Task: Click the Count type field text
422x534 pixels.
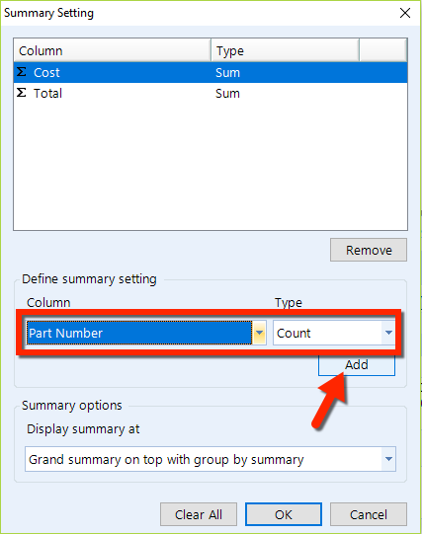Action: [x=294, y=333]
